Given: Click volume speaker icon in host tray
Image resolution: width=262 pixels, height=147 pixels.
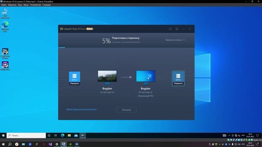Looking at the screenshot, I should 239,144.
